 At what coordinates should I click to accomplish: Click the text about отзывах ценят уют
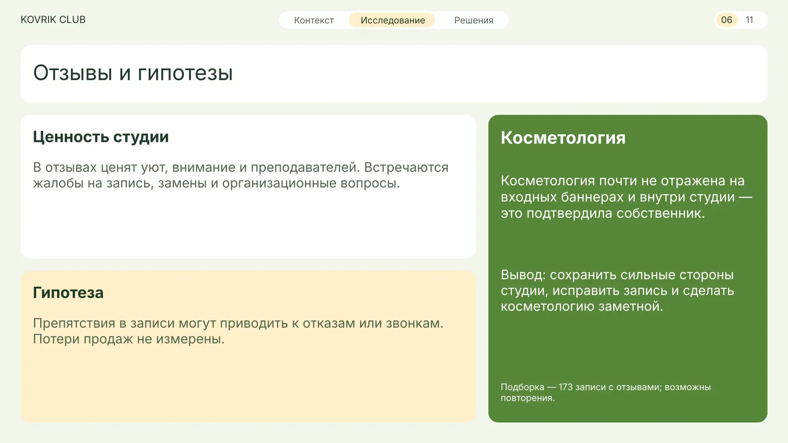coord(241,175)
